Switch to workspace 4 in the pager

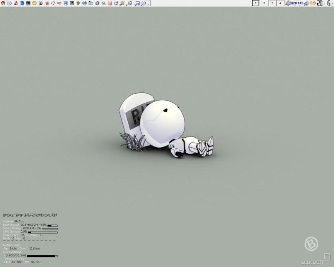click(x=280, y=3)
